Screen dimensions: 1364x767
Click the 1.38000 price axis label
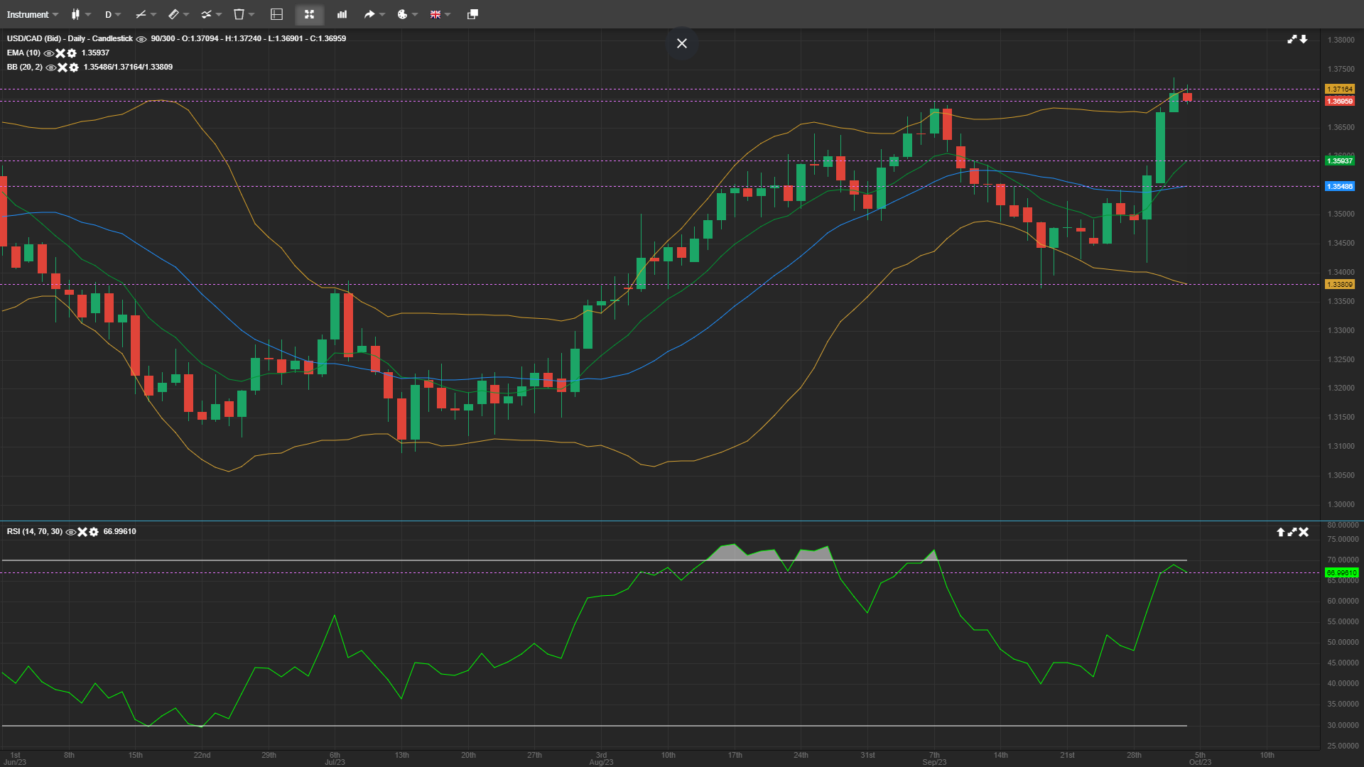pos(1341,40)
